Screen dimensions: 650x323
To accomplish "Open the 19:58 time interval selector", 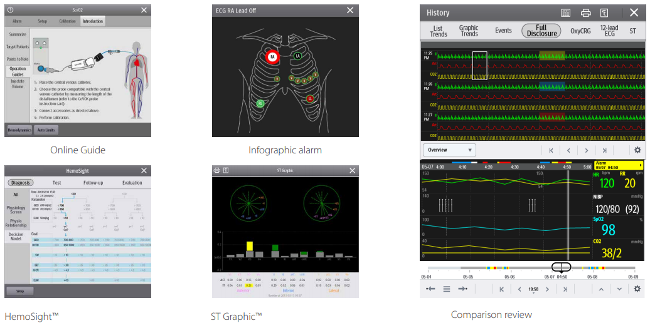I will pos(533,289).
